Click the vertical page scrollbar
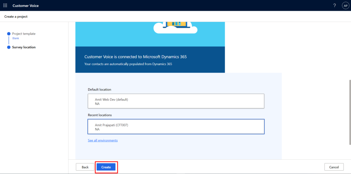 (x=350, y=112)
